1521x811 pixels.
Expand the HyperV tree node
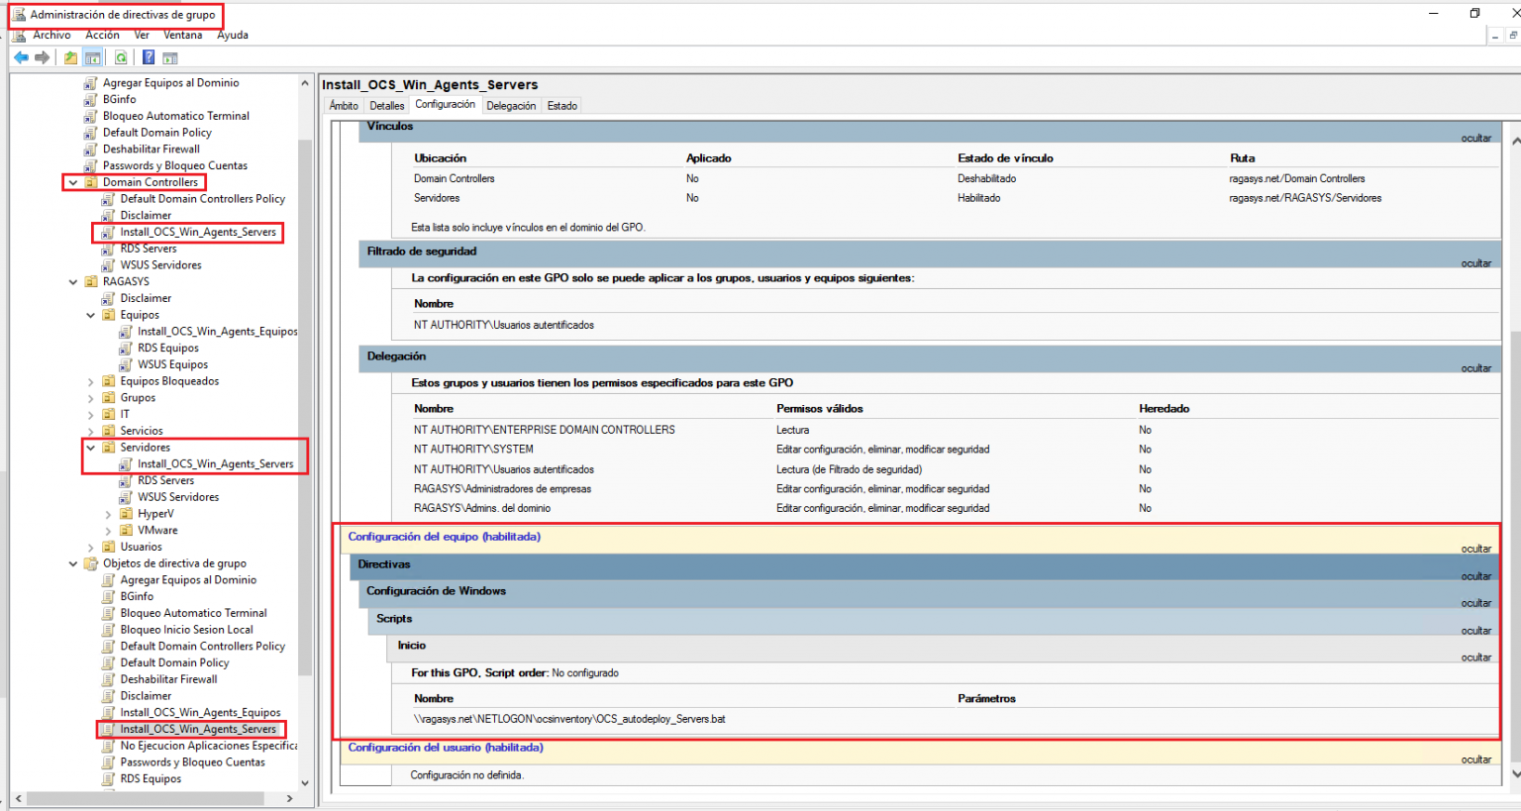[107, 513]
